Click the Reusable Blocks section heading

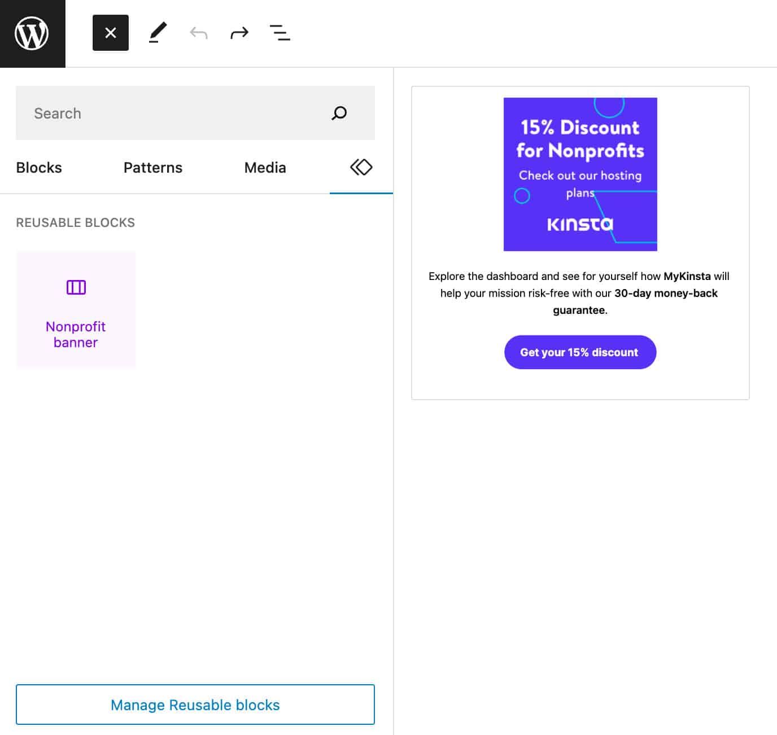[x=75, y=222]
